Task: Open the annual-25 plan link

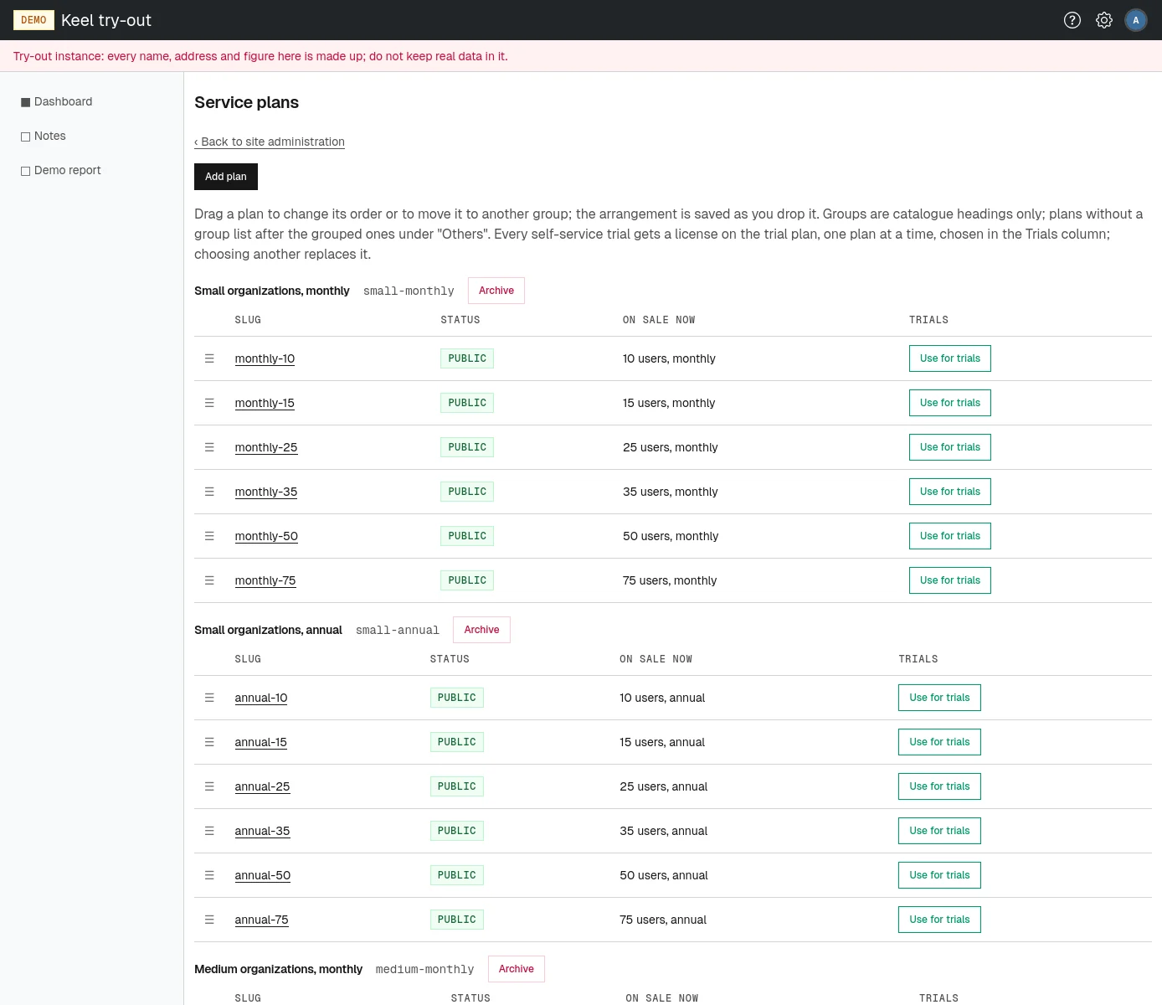Action: [x=262, y=786]
